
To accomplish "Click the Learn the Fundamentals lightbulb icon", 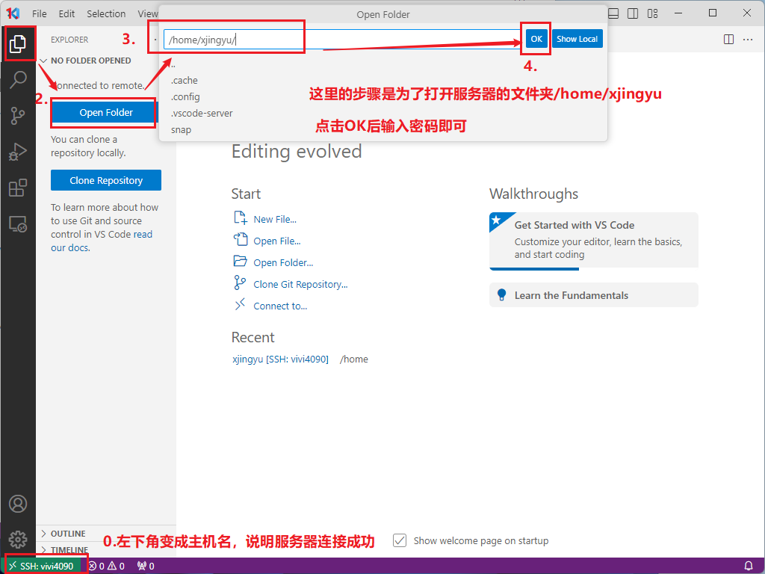I will (x=501, y=294).
